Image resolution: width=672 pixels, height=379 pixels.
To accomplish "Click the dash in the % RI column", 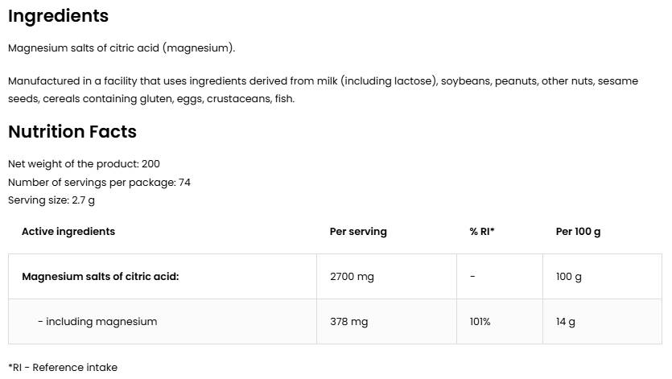I will point(472,277).
